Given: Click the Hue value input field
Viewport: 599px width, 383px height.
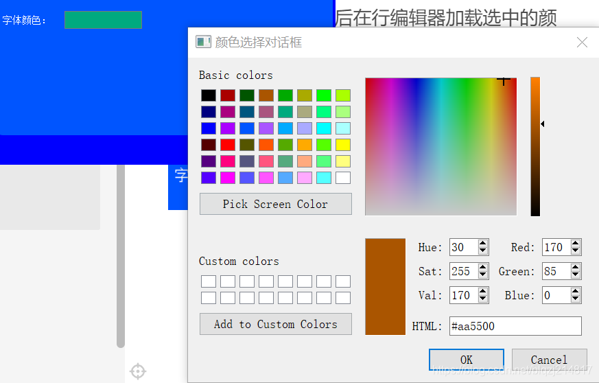Looking at the screenshot, I should (x=464, y=247).
